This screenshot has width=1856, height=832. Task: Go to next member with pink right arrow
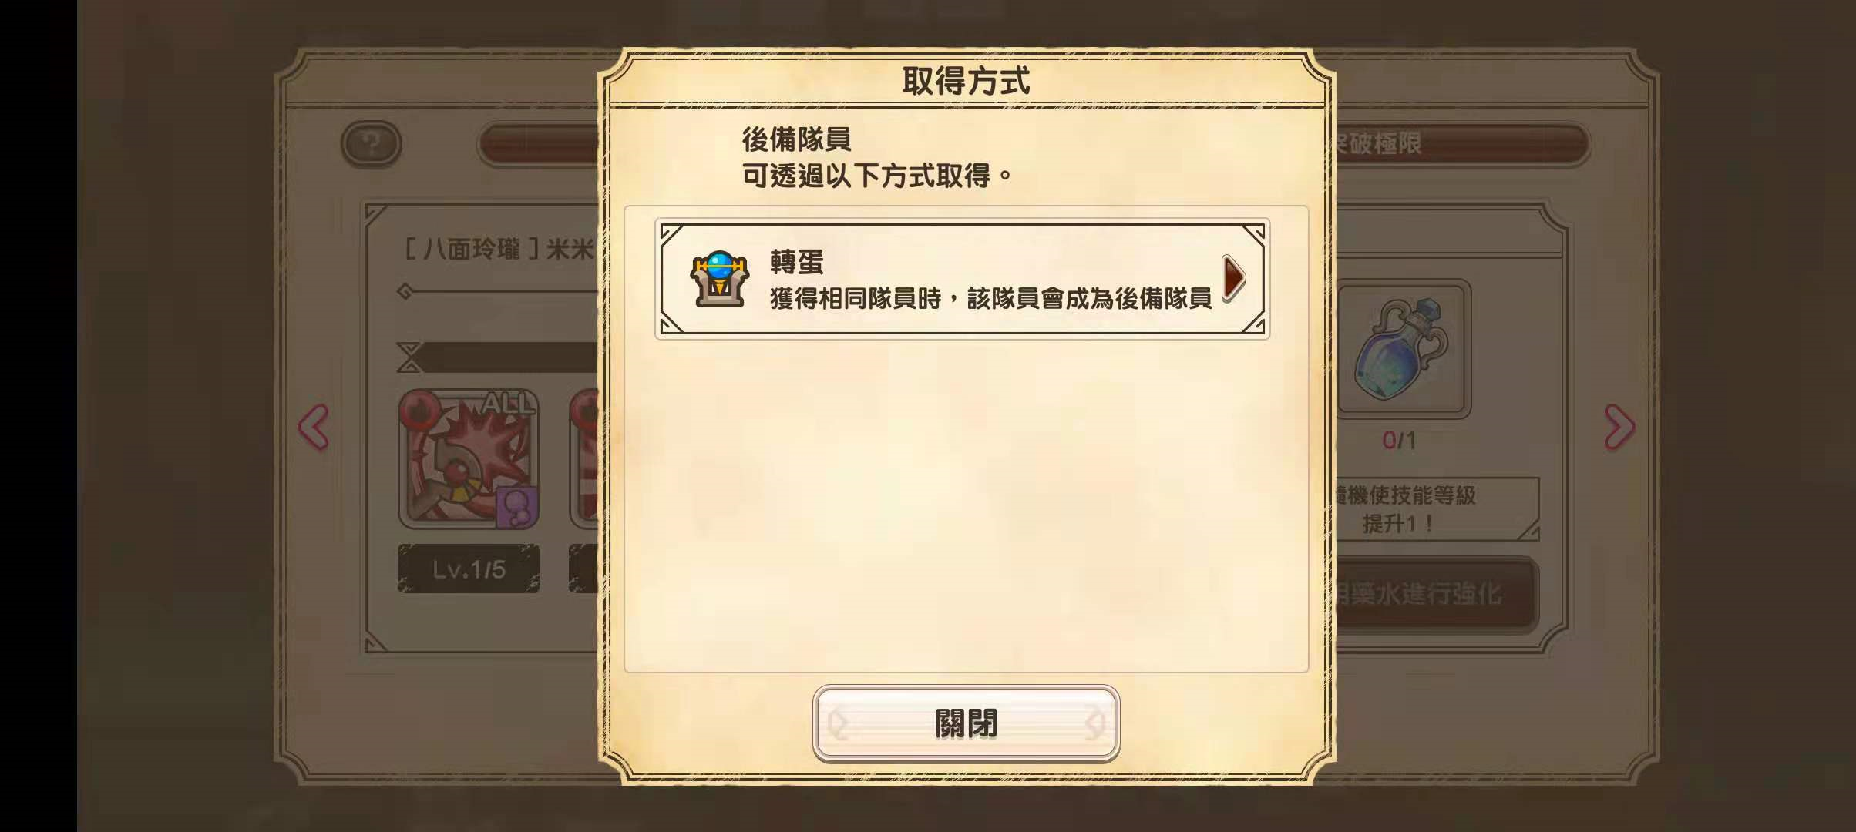point(1619,427)
